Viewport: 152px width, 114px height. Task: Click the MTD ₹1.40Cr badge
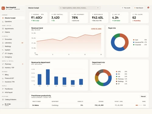96,29
